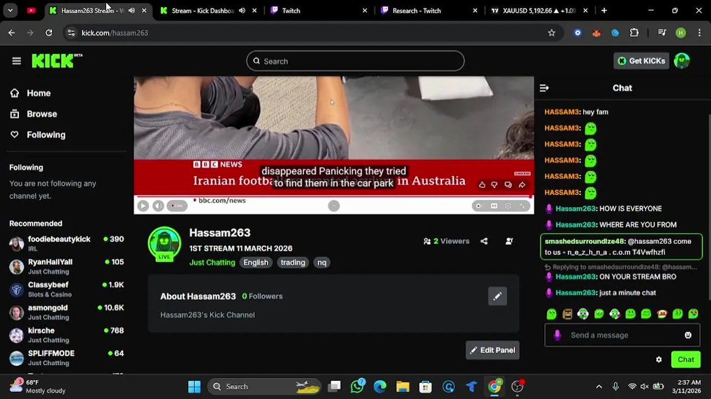The image size is (711, 399).
Task: Open the video player settings gear
Action: tap(508, 206)
